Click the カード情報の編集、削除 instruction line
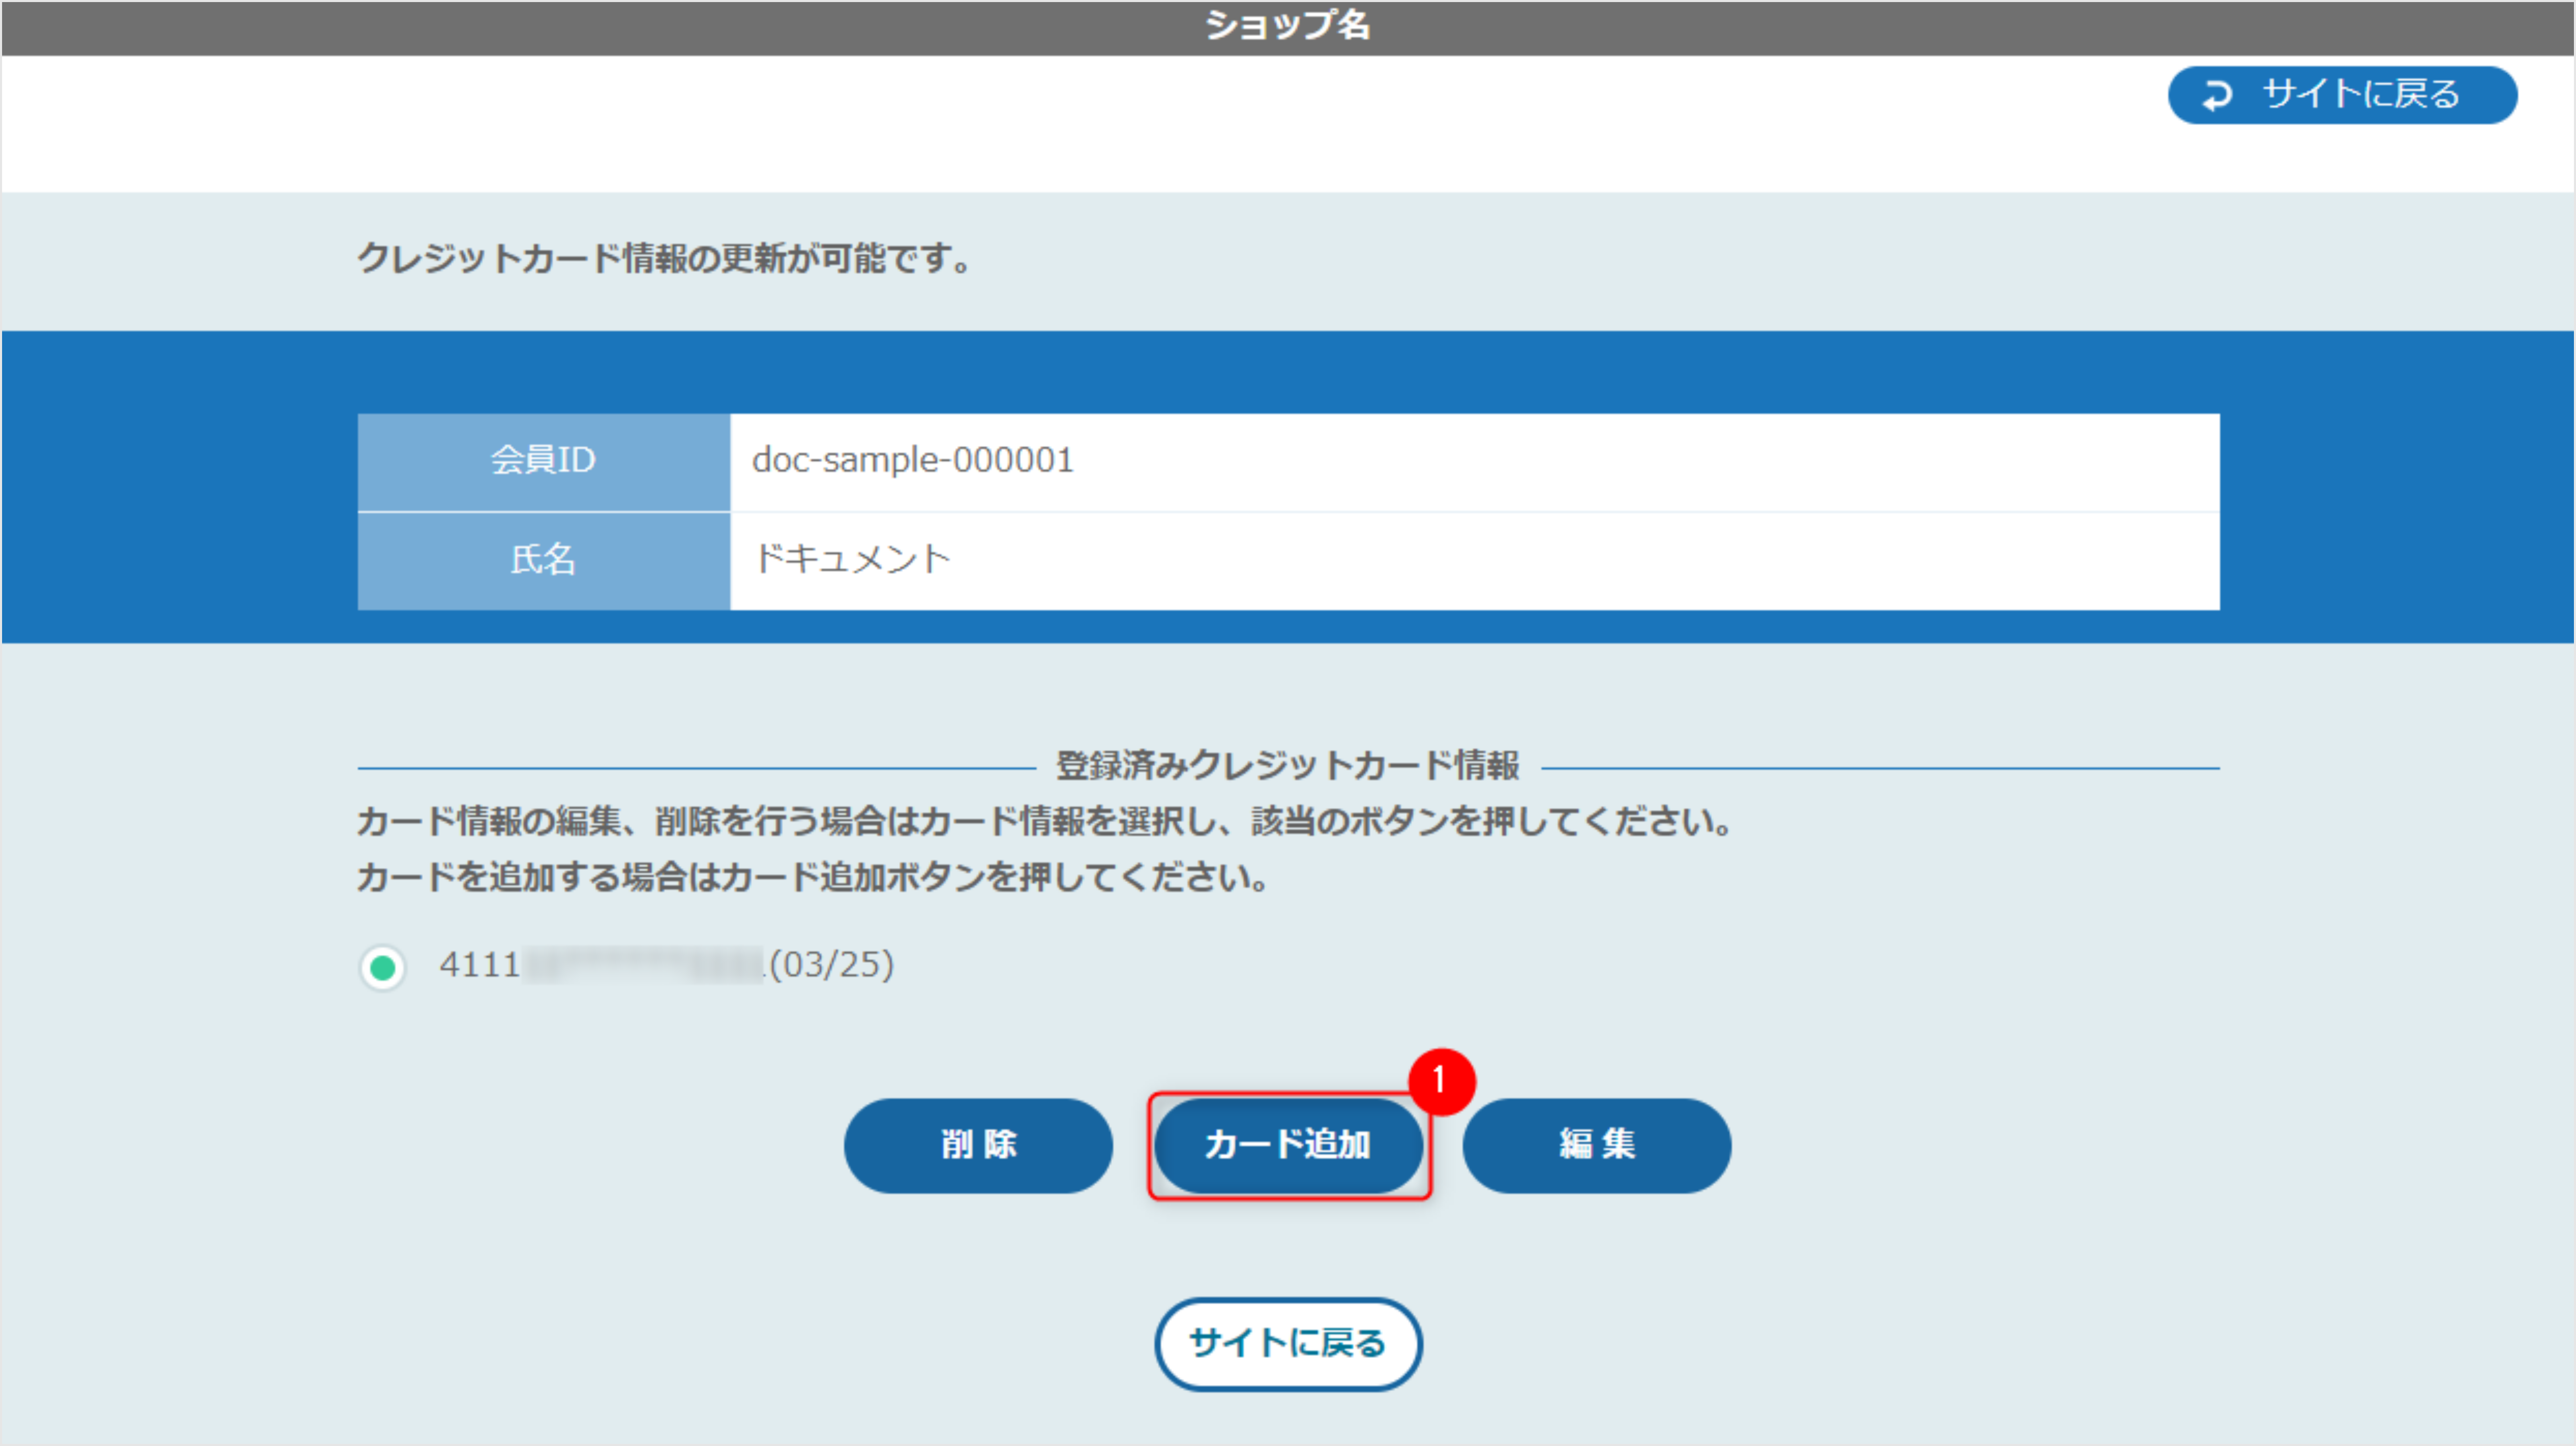This screenshot has width=2576, height=1446. [1043, 822]
